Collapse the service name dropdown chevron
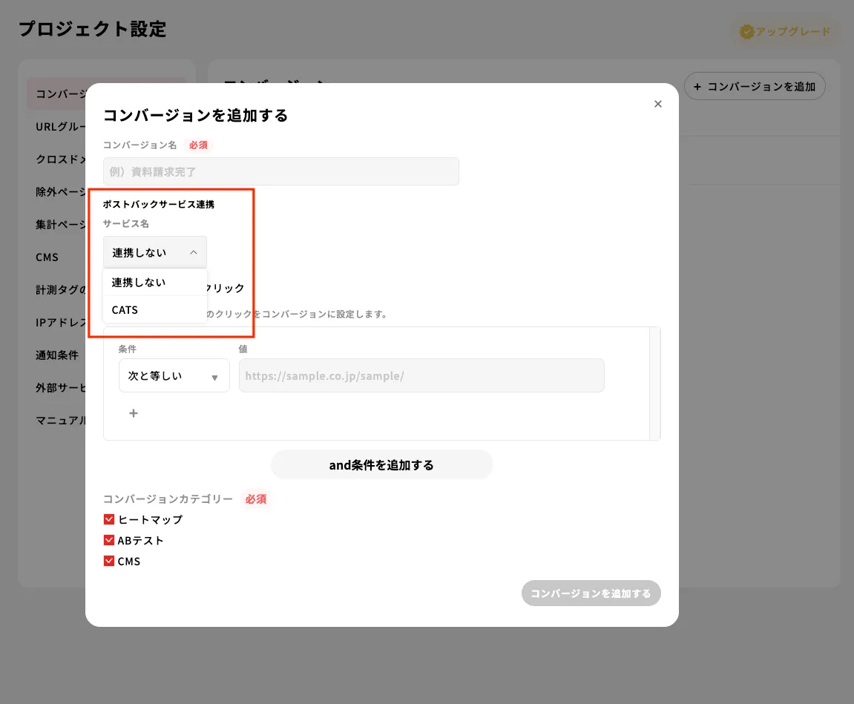The image size is (854, 704). [194, 252]
